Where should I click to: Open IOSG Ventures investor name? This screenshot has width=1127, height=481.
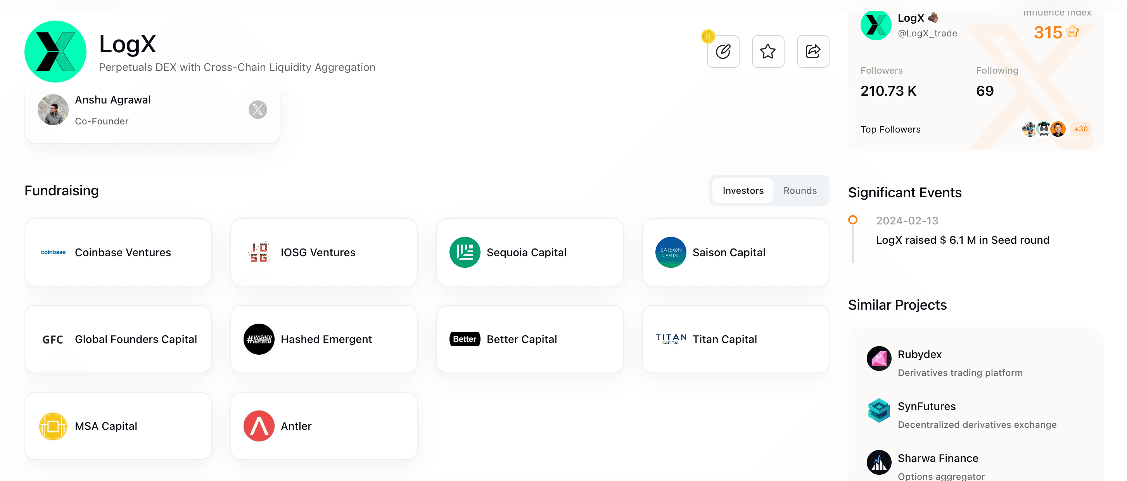[x=318, y=252]
